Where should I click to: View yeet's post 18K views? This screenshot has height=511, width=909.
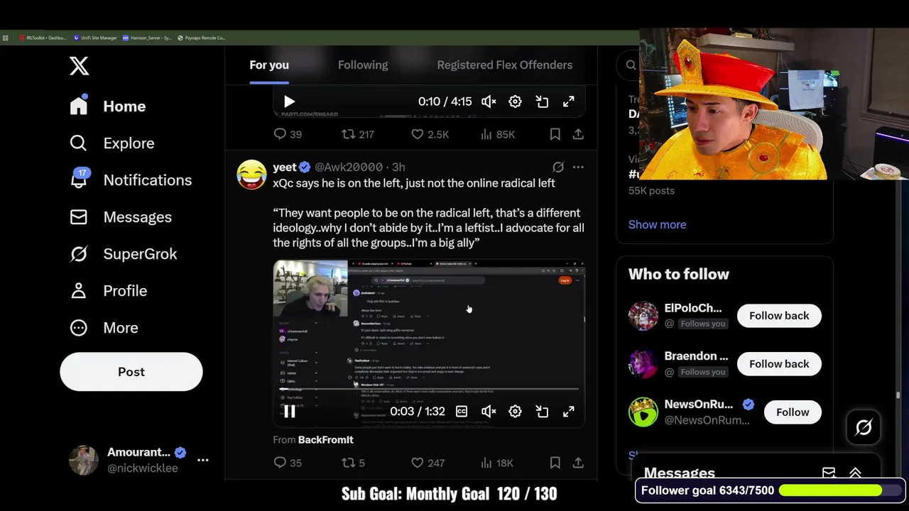tap(497, 463)
